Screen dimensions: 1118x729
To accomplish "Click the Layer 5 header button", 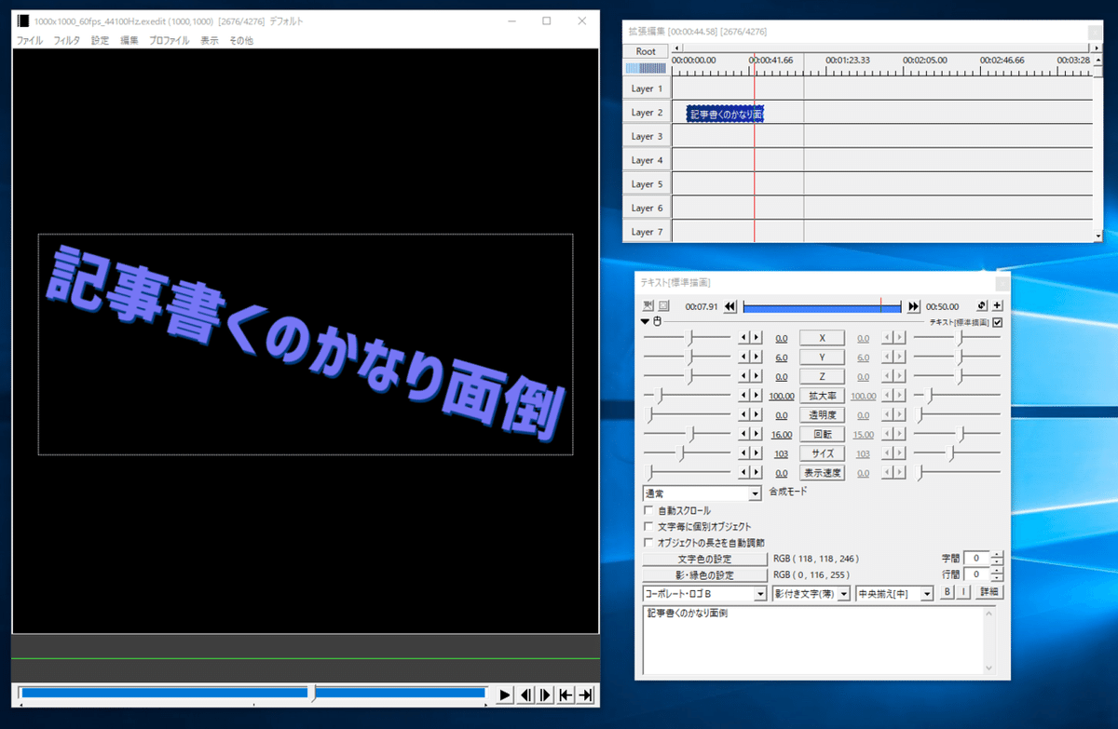I will pos(647,184).
